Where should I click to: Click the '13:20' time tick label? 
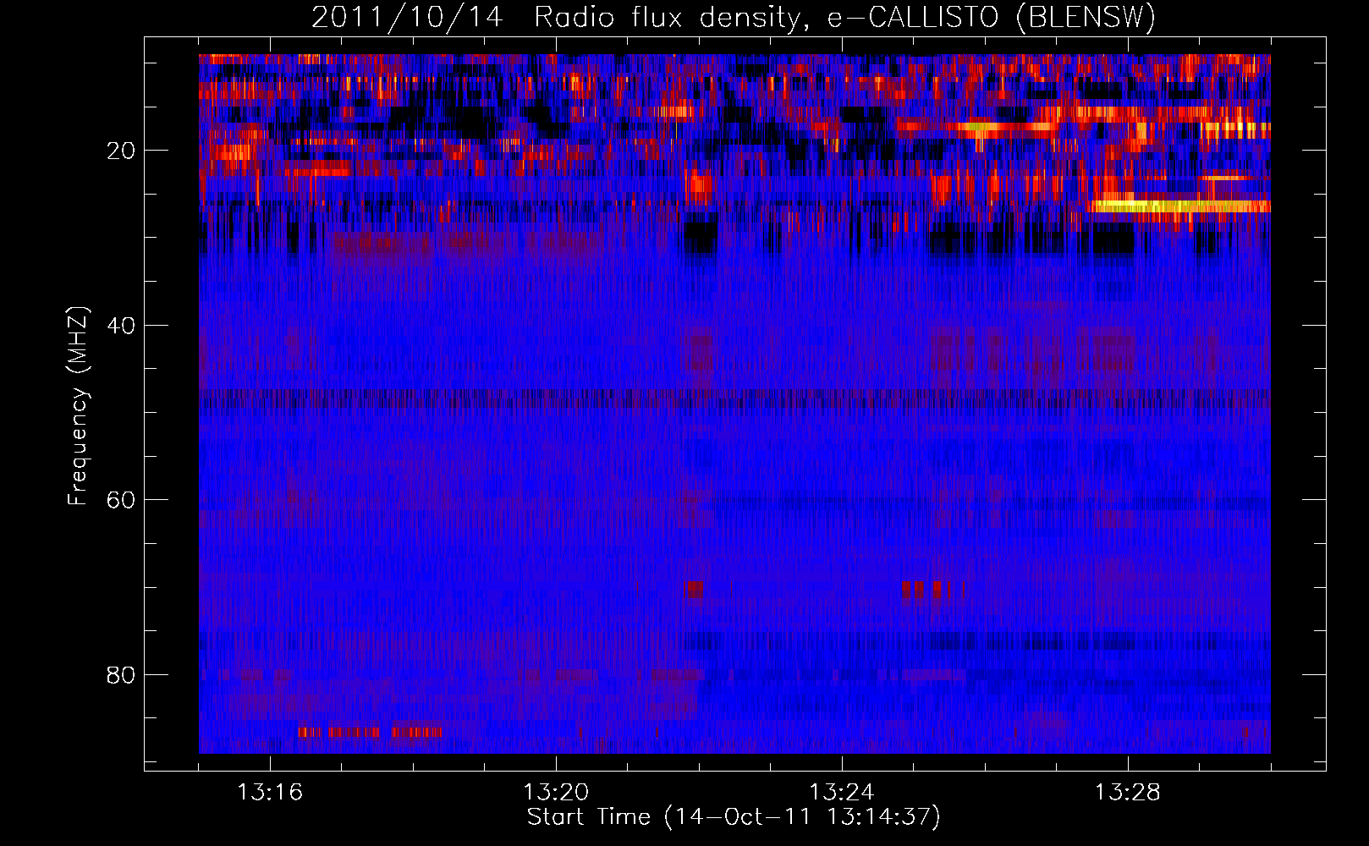(x=556, y=793)
